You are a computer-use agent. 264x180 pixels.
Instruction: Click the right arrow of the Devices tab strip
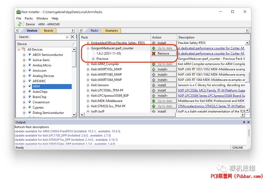(73, 31)
